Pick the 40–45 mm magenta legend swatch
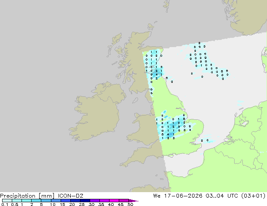 pos(114,201)
